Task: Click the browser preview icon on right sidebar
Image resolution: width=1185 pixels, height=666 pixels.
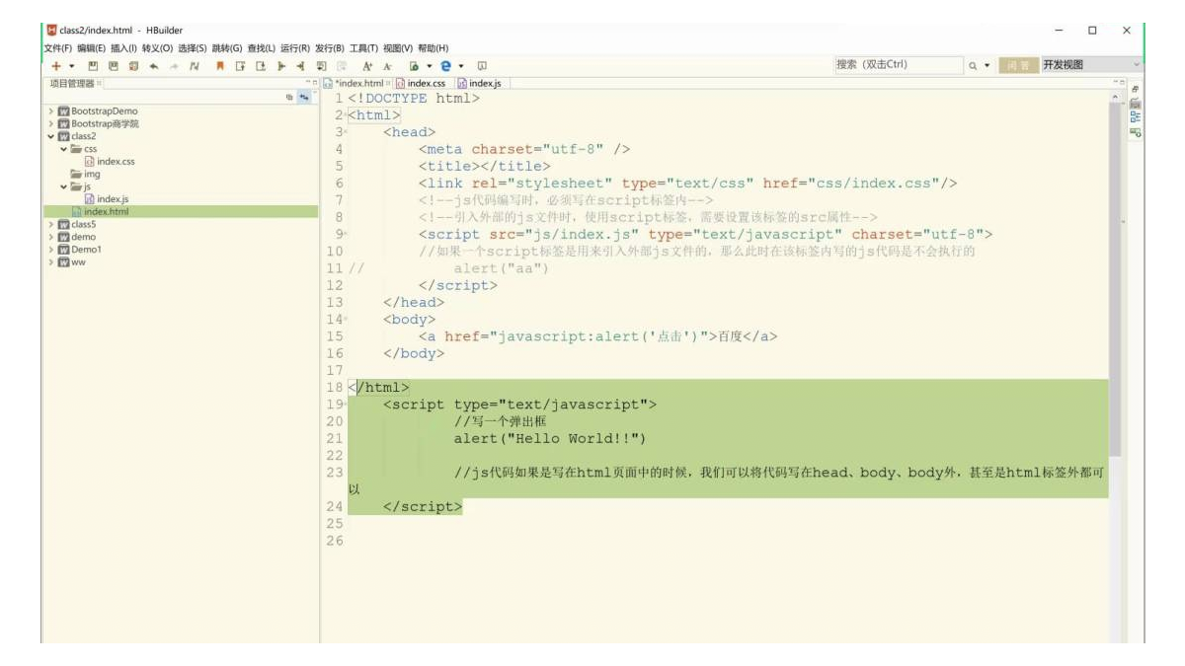Action: [x=1136, y=103]
